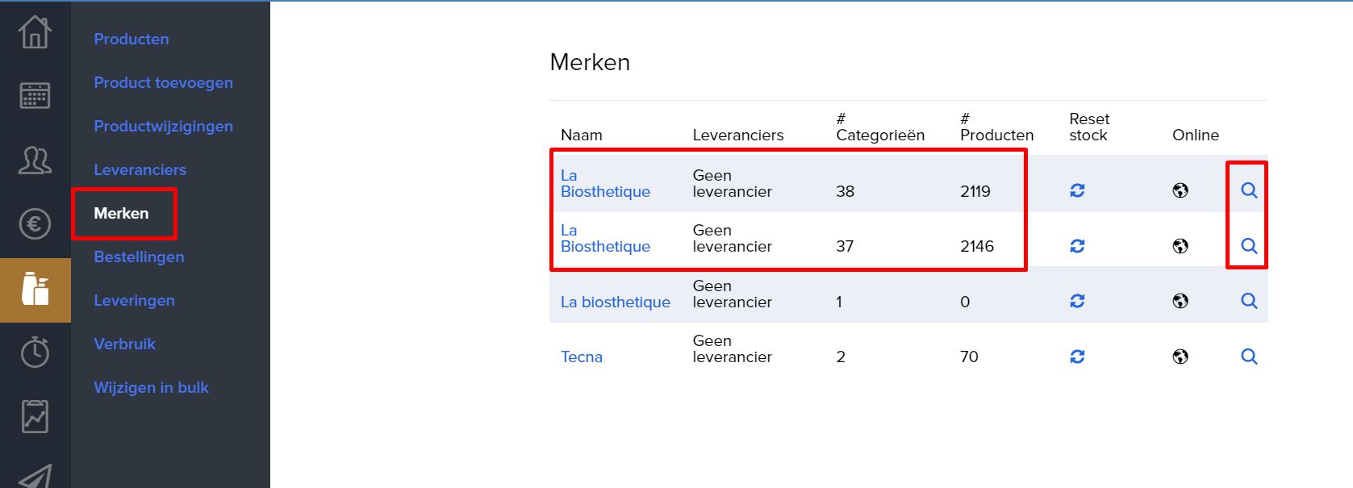The image size is (1353, 488).
Task: Go to Bestellingen in the submenu
Action: (139, 257)
